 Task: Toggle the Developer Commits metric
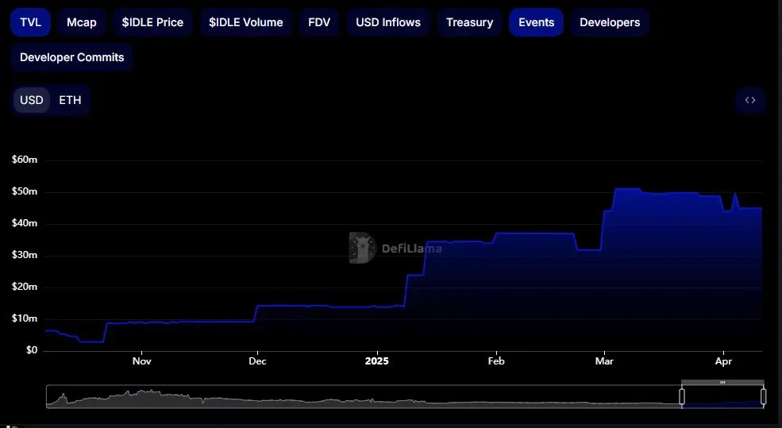pos(71,57)
